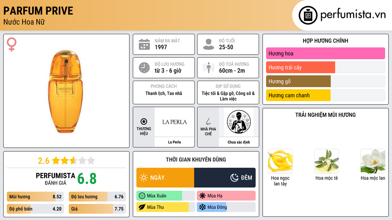Click the Thanh lịch, Tao nhã style text
This screenshot has width=392, height=220.
pyautogui.click(x=164, y=93)
